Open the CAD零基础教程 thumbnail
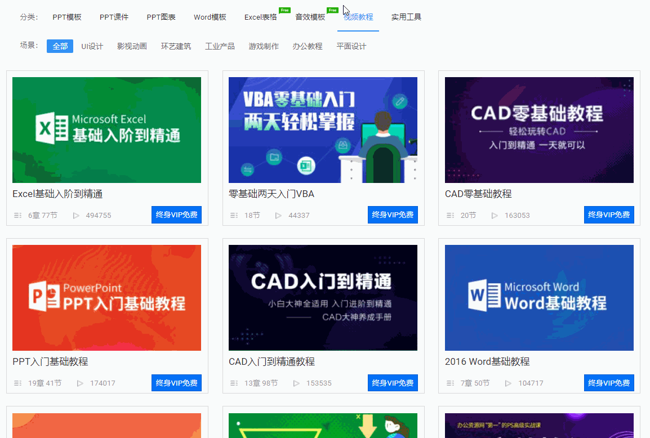The image size is (650, 438). pos(539,130)
